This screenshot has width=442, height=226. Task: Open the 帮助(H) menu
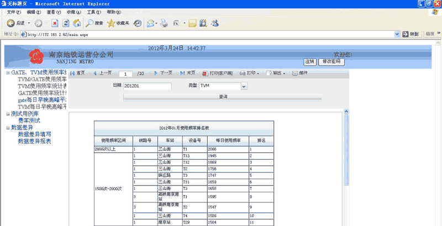point(114,12)
